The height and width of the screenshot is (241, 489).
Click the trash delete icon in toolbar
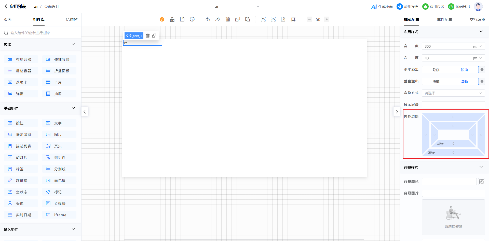[x=228, y=19]
